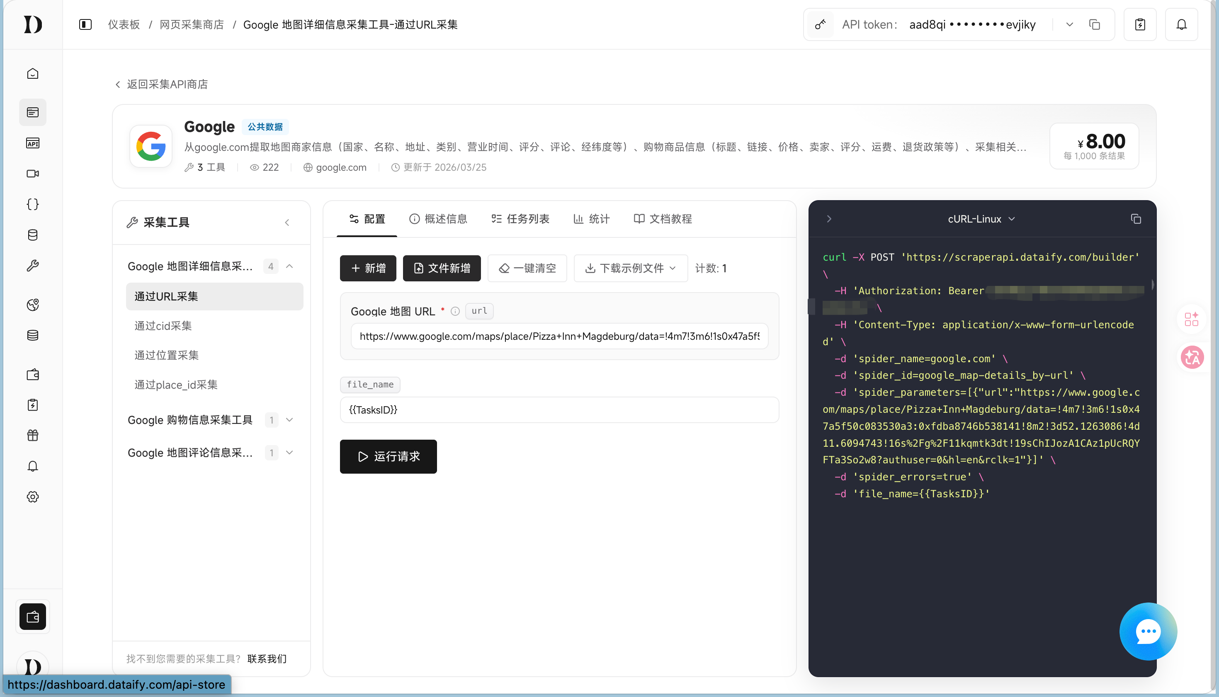Image resolution: width=1219 pixels, height=697 pixels.
Task: Open the settings gear in the sidebar
Action: 33,497
